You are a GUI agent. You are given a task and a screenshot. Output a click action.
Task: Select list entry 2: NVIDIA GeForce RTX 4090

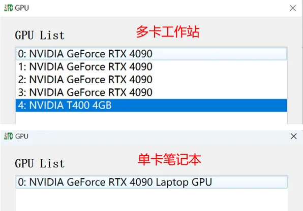[x=151, y=80]
